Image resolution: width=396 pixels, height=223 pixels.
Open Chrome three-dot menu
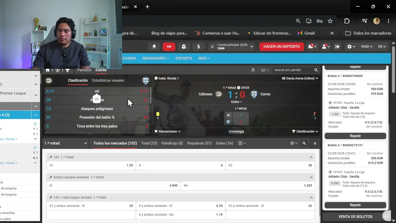click(388, 21)
